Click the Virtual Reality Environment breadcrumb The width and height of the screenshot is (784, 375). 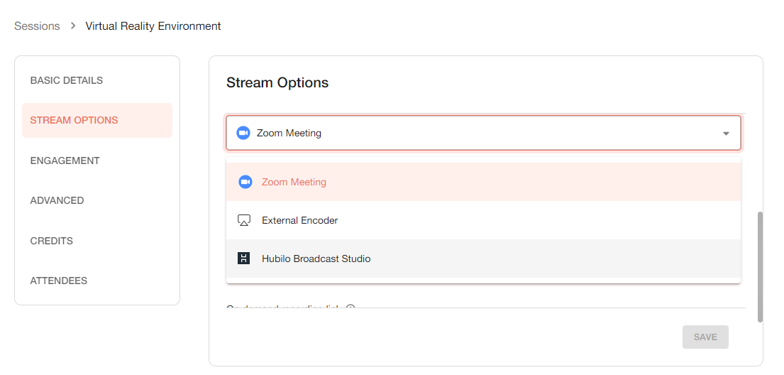point(153,26)
